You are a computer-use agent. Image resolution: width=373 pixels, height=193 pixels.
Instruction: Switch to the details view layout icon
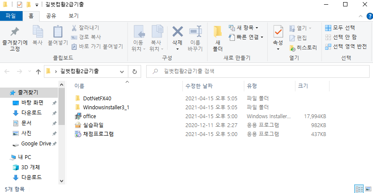pos(359,189)
